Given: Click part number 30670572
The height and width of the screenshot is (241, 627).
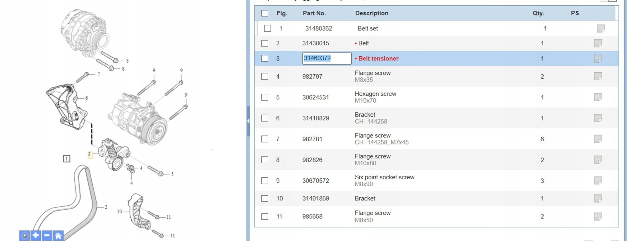Looking at the screenshot, I should pyautogui.click(x=316, y=181).
